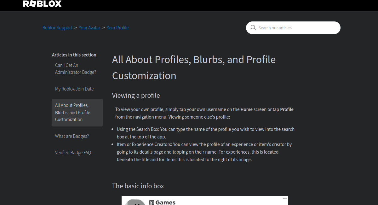Click the Roblox logo in the header

42,3
